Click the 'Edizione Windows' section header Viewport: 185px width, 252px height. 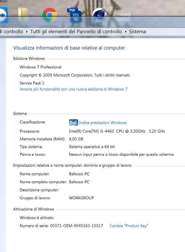[29, 58]
